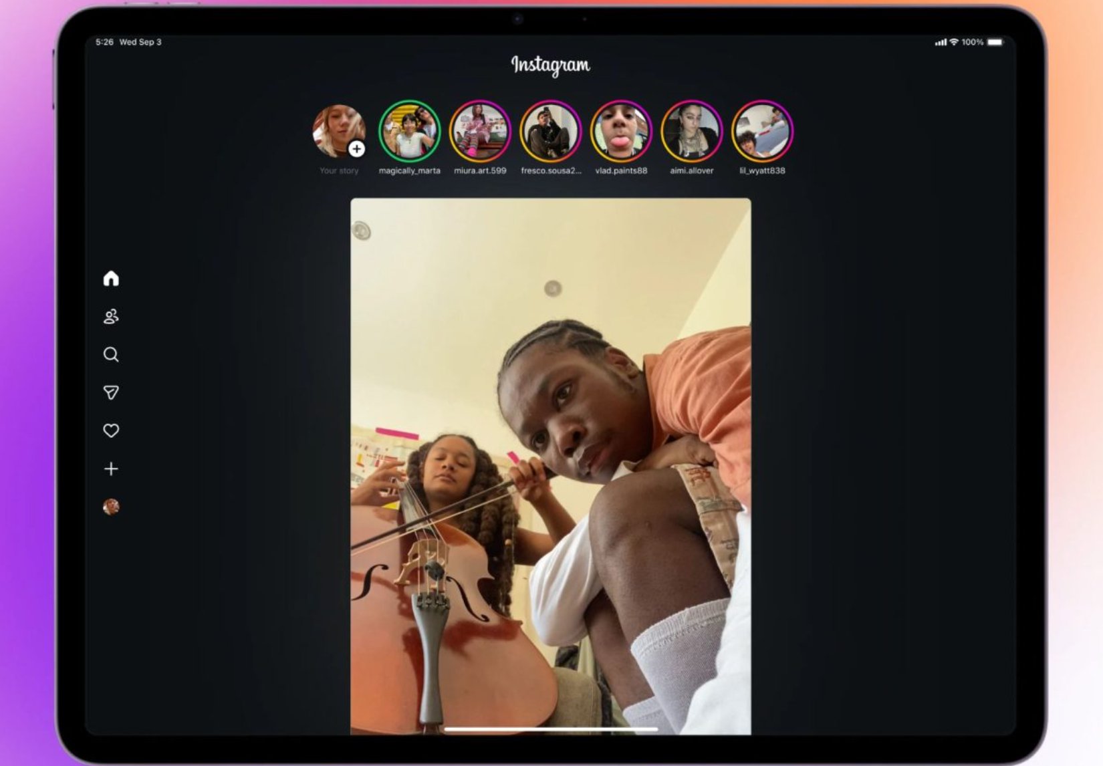Open your profile avatar in sidebar
The width and height of the screenshot is (1103, 766).
111,507
